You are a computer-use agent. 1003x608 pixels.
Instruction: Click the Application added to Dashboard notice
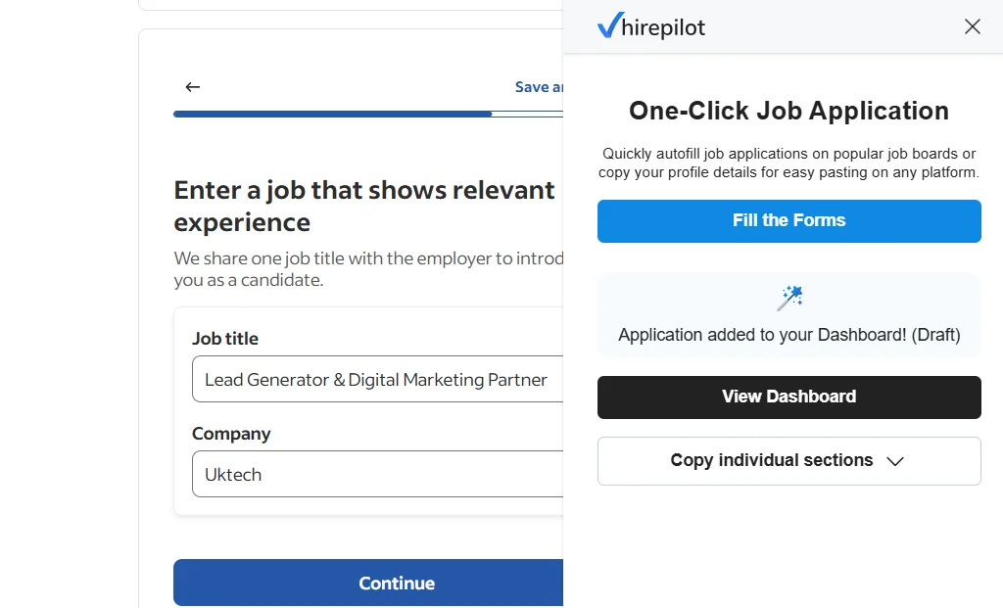(788, 334)
